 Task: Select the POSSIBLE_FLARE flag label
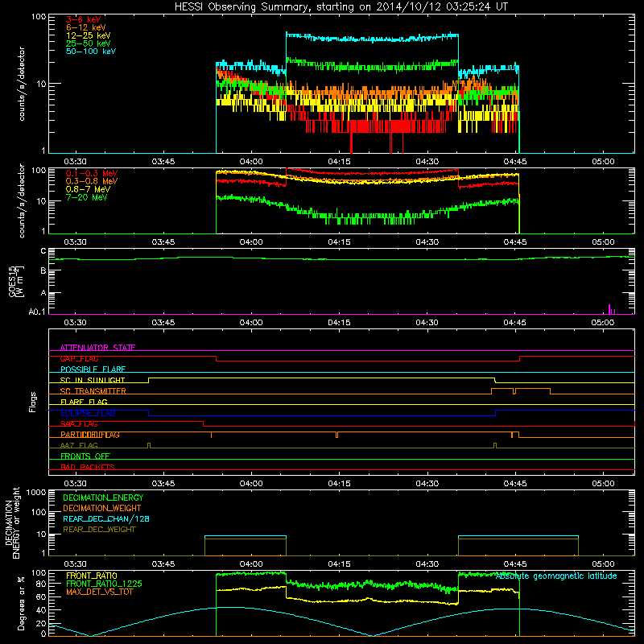coord(93,369)
